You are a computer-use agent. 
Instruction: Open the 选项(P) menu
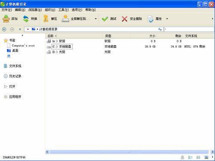click(77, 10)
